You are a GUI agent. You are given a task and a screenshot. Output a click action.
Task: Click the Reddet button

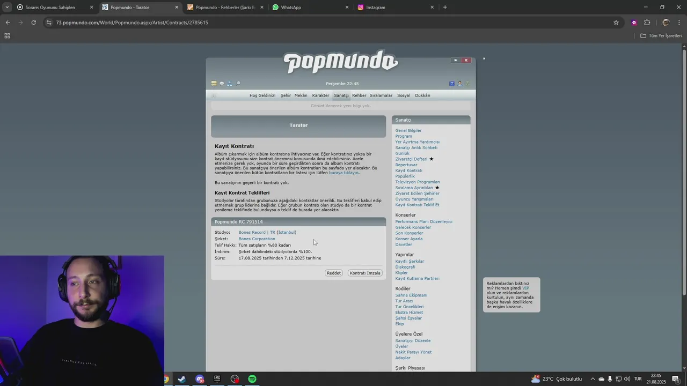(x=334, y=273)
